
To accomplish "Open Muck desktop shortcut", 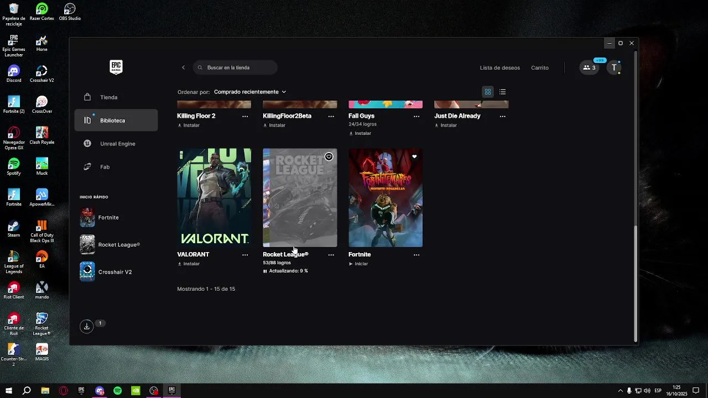I will [x=42, y=166].
